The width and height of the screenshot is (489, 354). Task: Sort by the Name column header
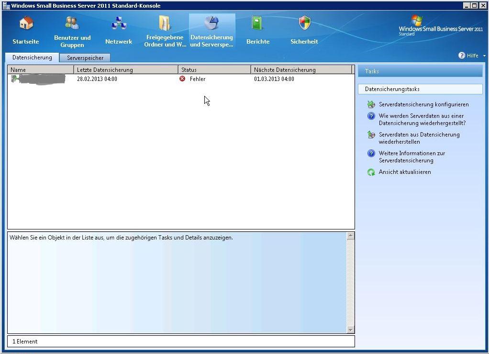[x=41, y=69]
